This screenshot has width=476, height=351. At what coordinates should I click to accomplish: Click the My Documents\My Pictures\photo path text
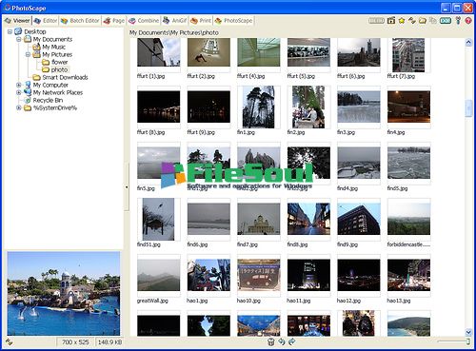pos(174,32)
